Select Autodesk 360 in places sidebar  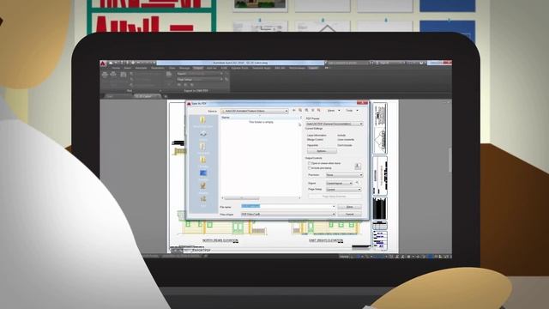click(202, 121)
